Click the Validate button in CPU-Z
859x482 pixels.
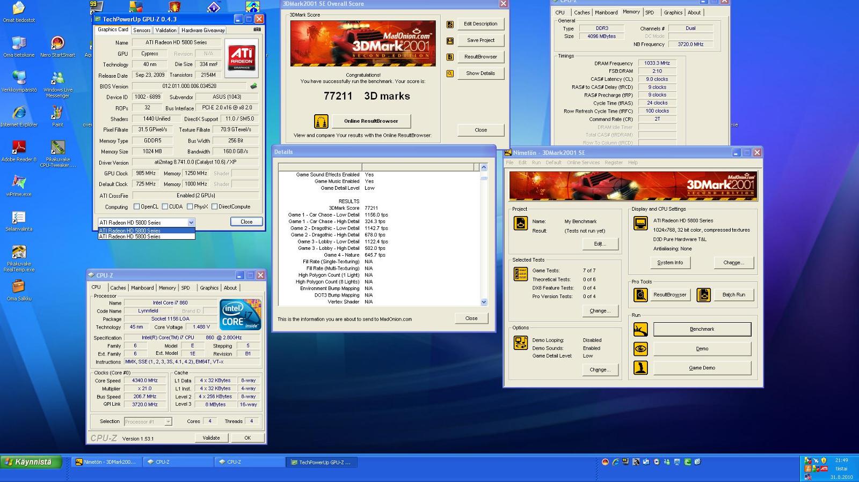tap(211, 437)
